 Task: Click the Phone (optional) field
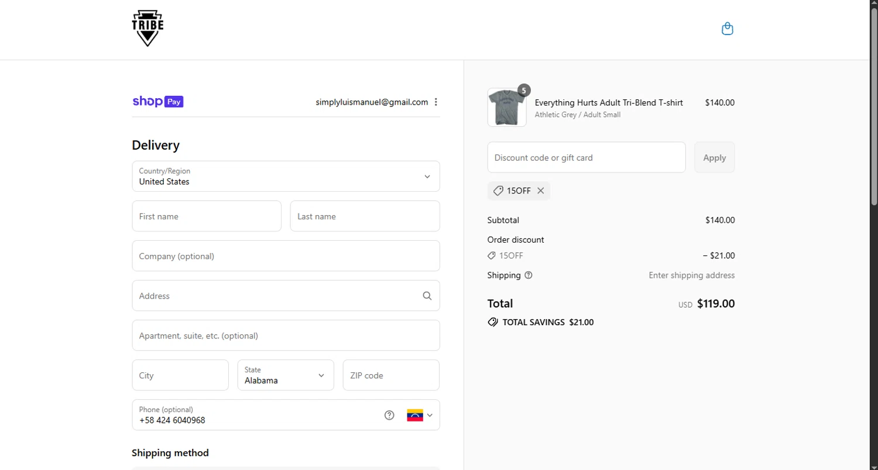(286, 414)
